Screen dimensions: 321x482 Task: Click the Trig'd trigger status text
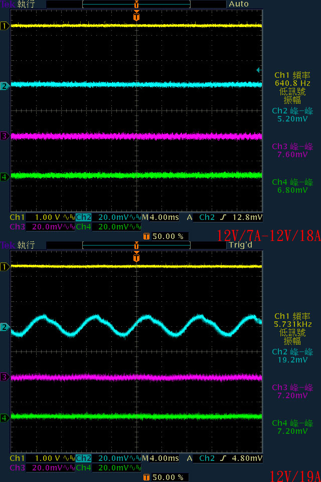241,245
